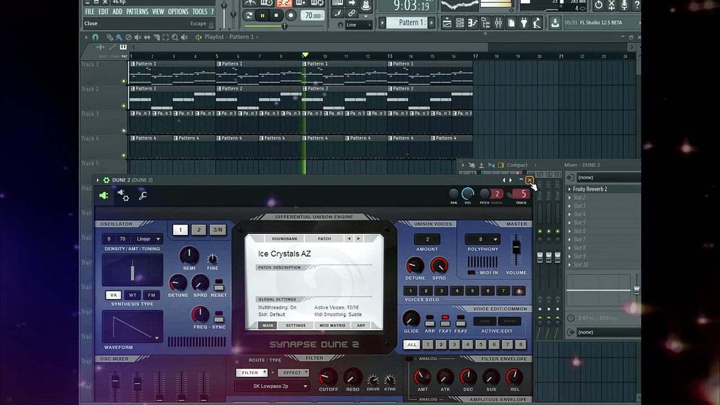The width and height of the screenshot is (720, 405).
Task: Click the PAN knob in plugin wrapper
Action: (x=453, y=194)
